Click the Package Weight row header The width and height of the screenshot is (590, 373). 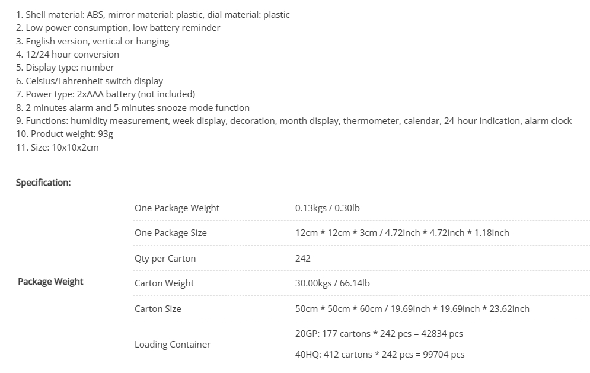50,282
